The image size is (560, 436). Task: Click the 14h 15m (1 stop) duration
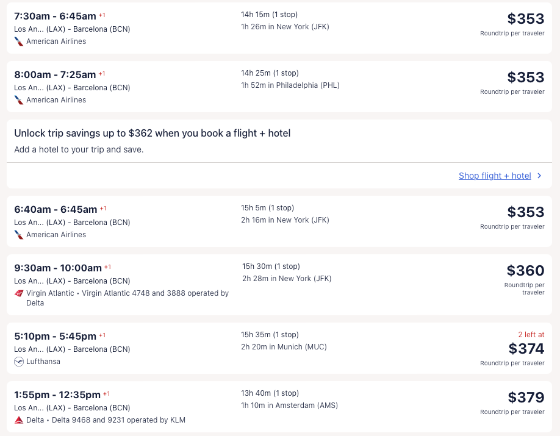pos(269,15)
